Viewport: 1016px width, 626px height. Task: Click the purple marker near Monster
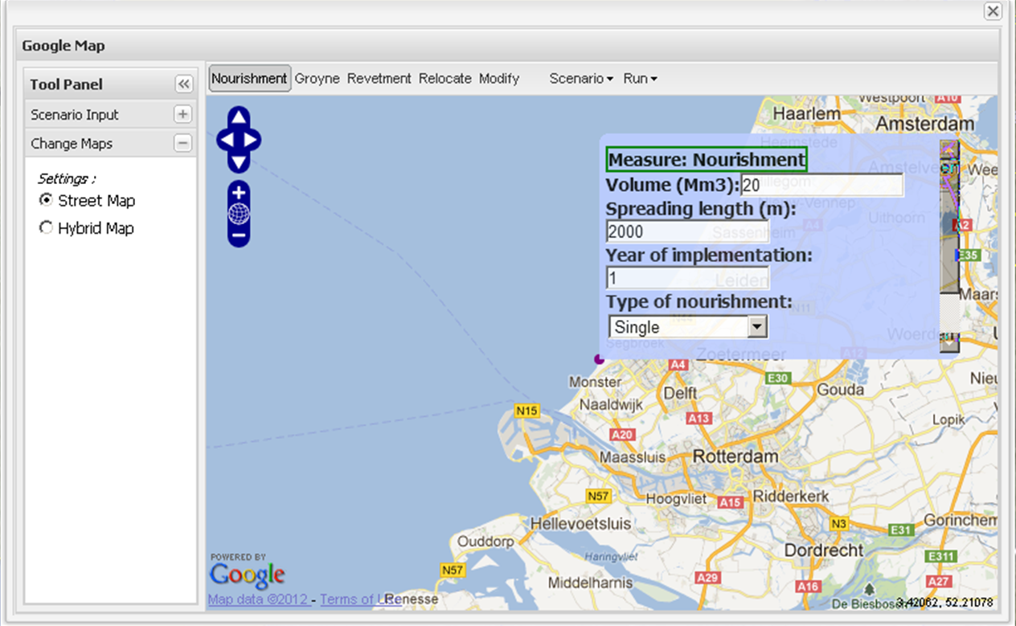pos(598,359)
